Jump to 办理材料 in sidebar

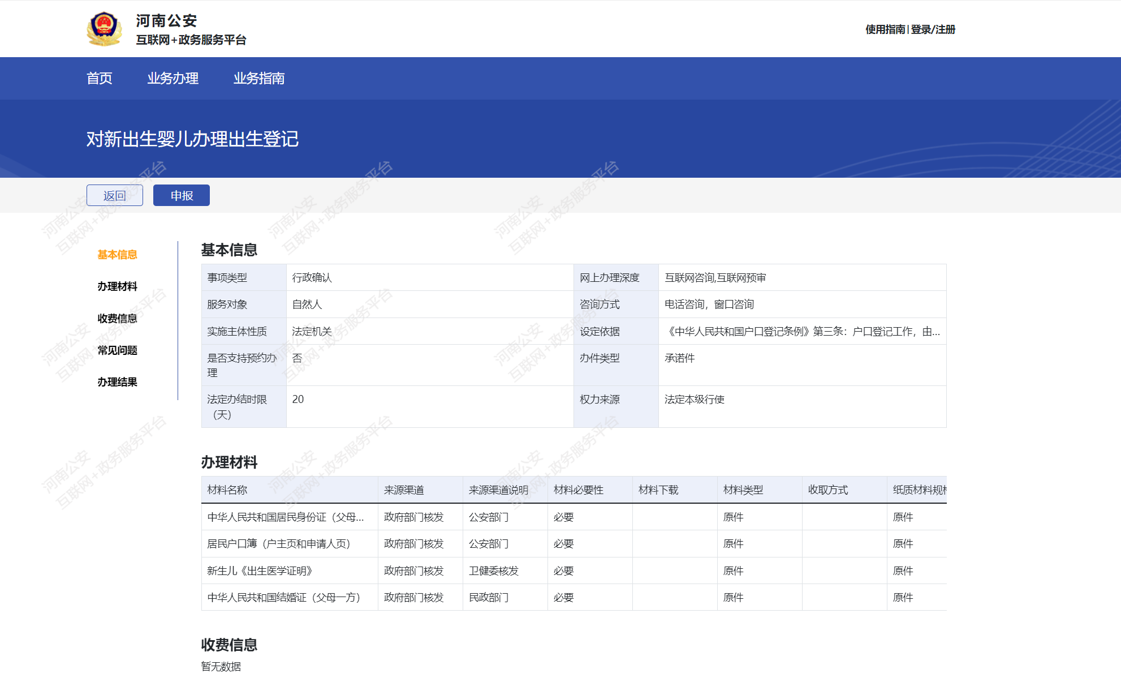(x=117, y=286)
